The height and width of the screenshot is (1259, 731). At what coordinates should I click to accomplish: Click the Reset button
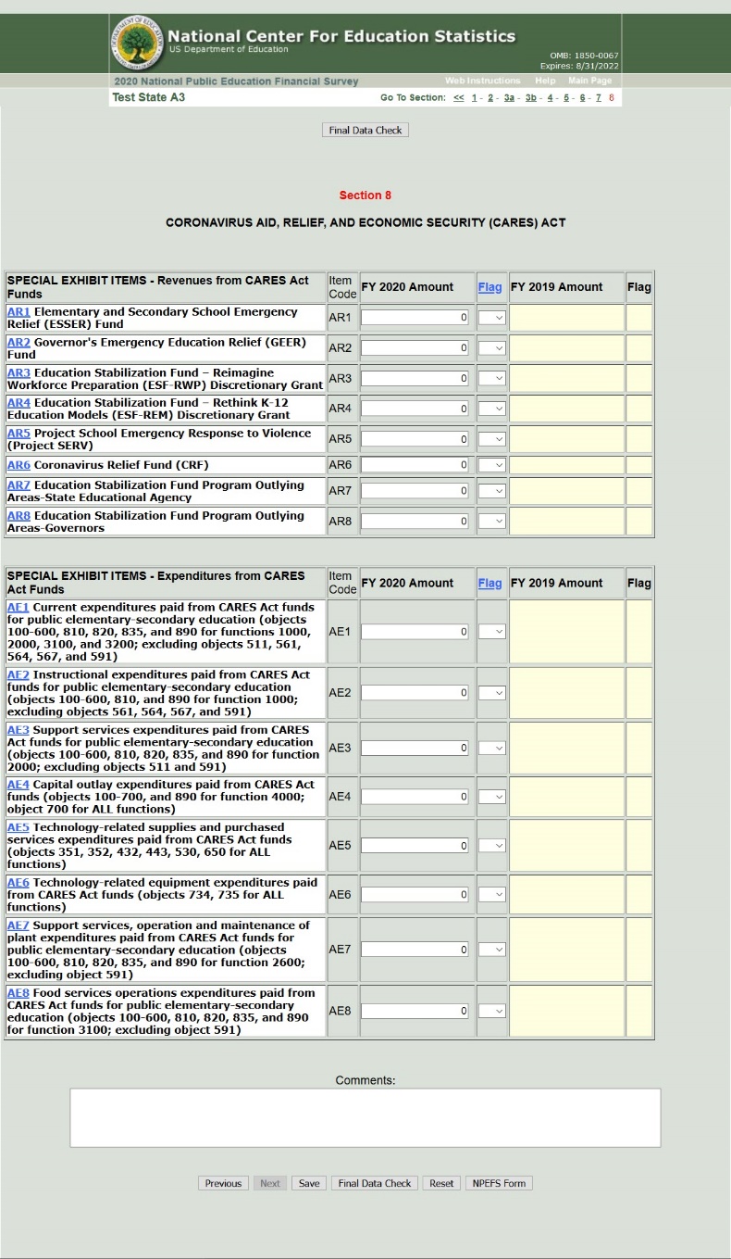(441, 1184)
